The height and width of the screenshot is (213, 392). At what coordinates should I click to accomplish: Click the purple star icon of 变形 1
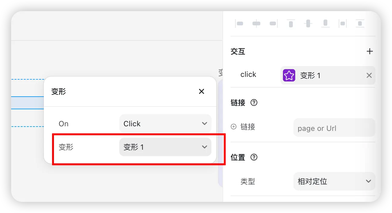click(289, 75)
